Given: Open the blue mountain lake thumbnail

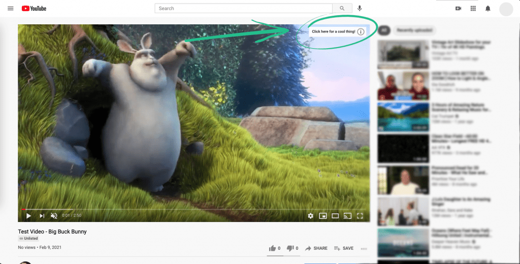Looking at the screenshot, I should 403,117.
